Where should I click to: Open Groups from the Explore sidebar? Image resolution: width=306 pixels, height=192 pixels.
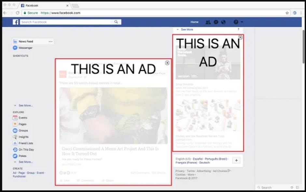coord(23,131)
